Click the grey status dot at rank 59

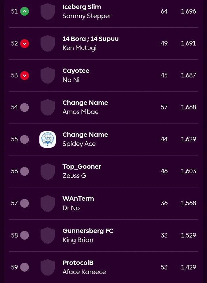24,267
